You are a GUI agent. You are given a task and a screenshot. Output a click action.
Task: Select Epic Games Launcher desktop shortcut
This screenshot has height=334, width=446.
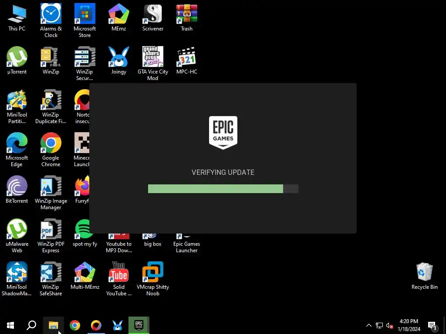186,244
